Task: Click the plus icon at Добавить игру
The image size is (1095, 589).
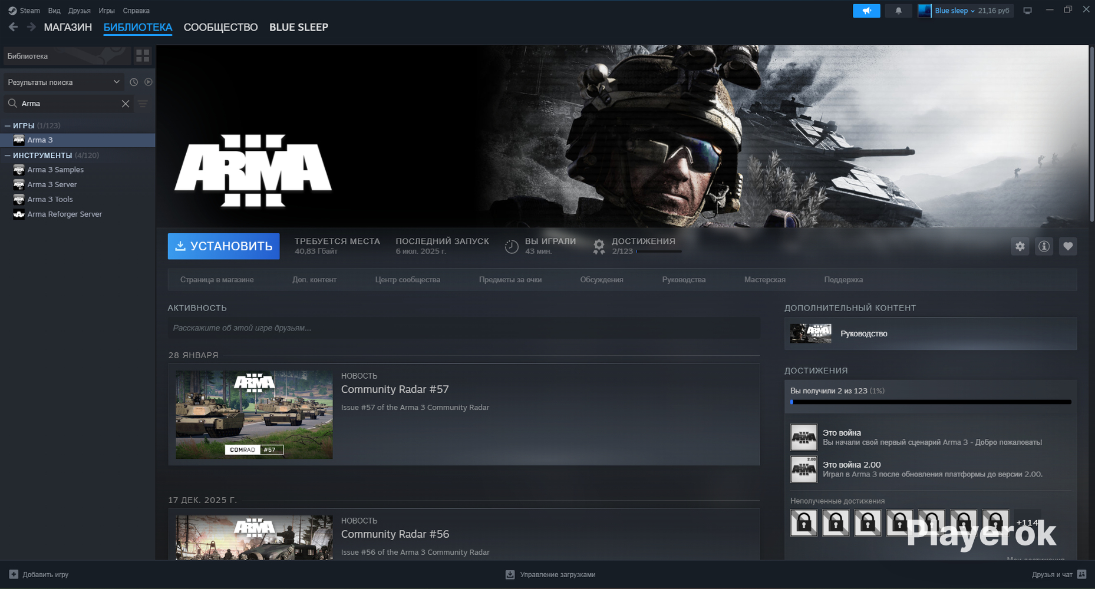Action: 14,574
